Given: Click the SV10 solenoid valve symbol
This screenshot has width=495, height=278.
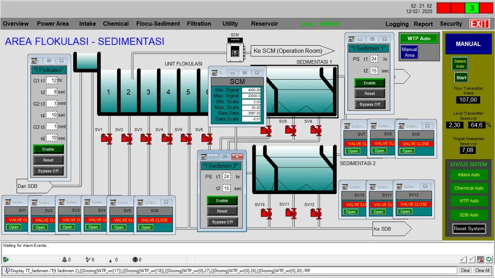Looking at the screenshot, I should click(266, 213).
